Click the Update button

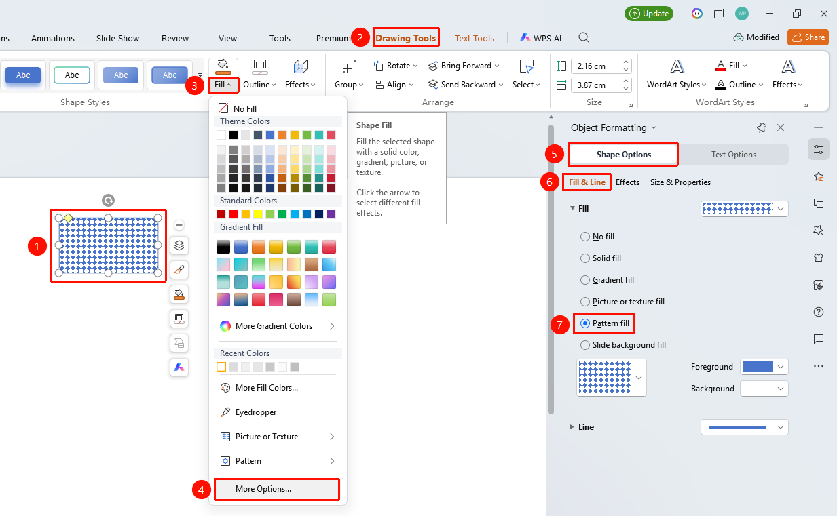tap(649, 14)
